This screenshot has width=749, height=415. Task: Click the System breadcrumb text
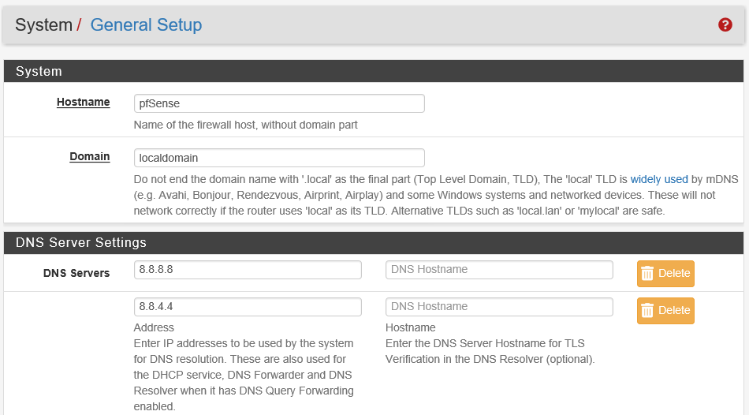coord(43,25)
